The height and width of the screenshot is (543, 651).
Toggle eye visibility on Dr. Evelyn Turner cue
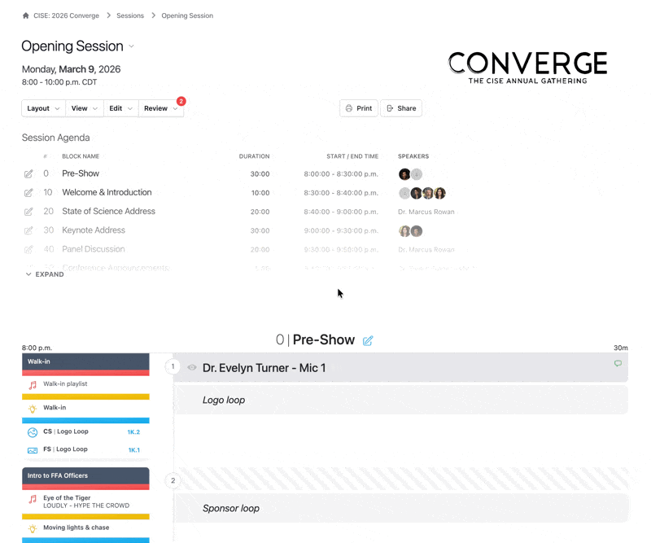(192, 368)
